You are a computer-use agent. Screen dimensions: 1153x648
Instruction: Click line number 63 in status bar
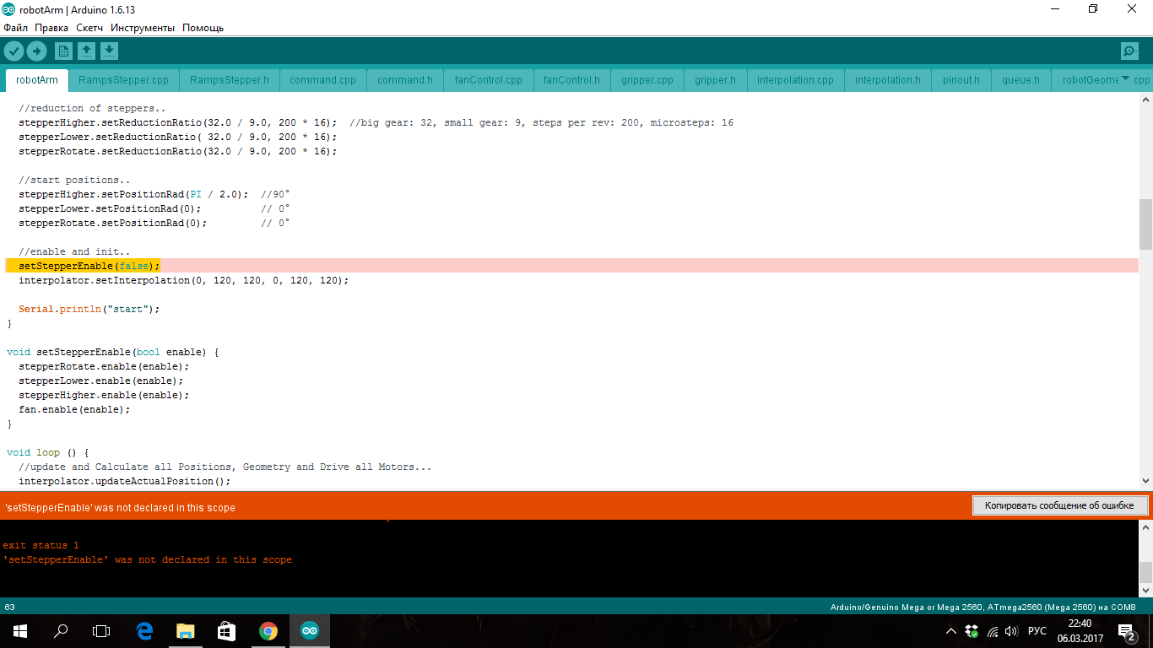tap(9, 607)
